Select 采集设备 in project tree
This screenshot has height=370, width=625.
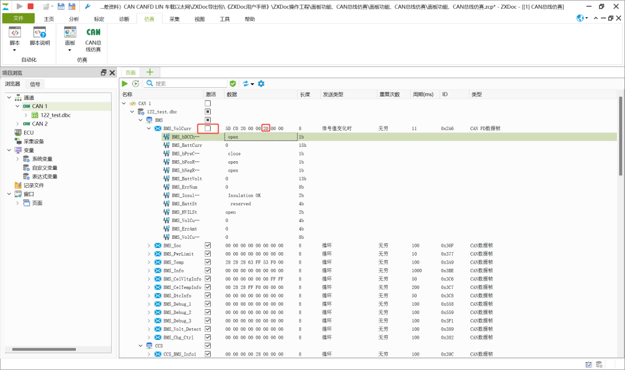(x=34, y=142)
